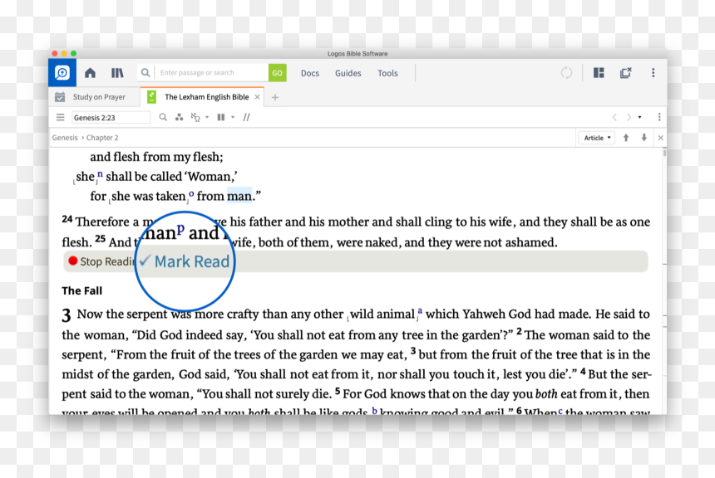Viewport: 715px width, 478px height.
Task: Click the passage or search input field
Action: tap(212, 72)
